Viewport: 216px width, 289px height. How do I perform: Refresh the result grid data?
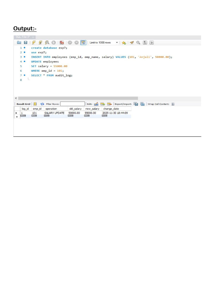[x=42, y=104]
